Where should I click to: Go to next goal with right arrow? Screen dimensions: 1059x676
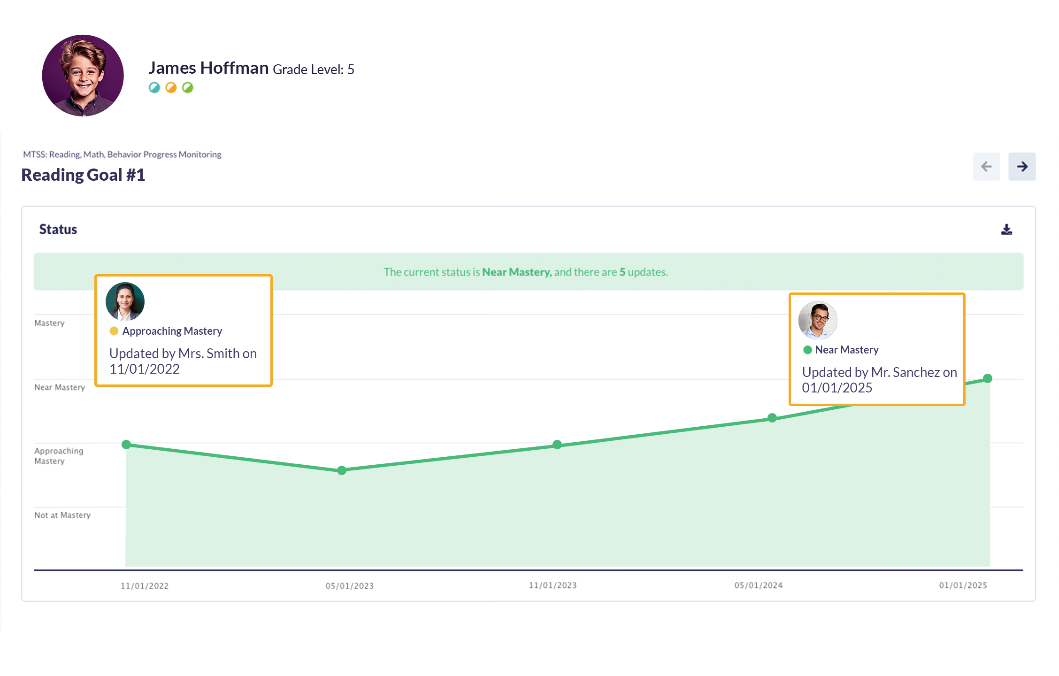pos(1021,167)
